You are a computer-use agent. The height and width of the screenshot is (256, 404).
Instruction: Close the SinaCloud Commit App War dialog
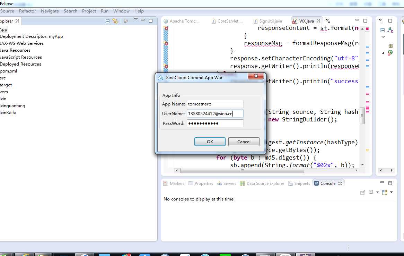[x=256, y=76]
